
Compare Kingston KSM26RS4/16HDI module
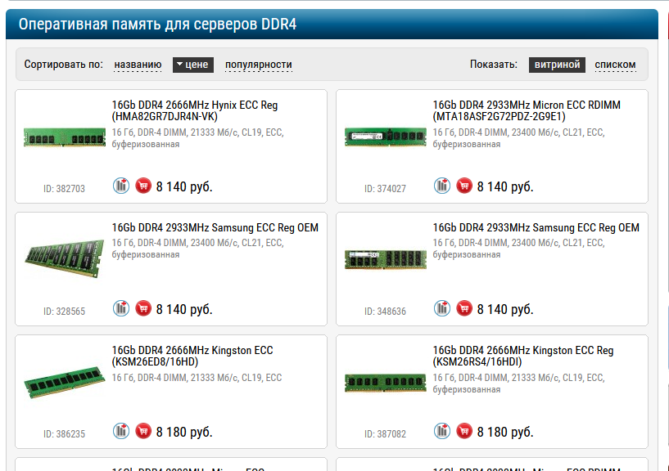[442, 432]
